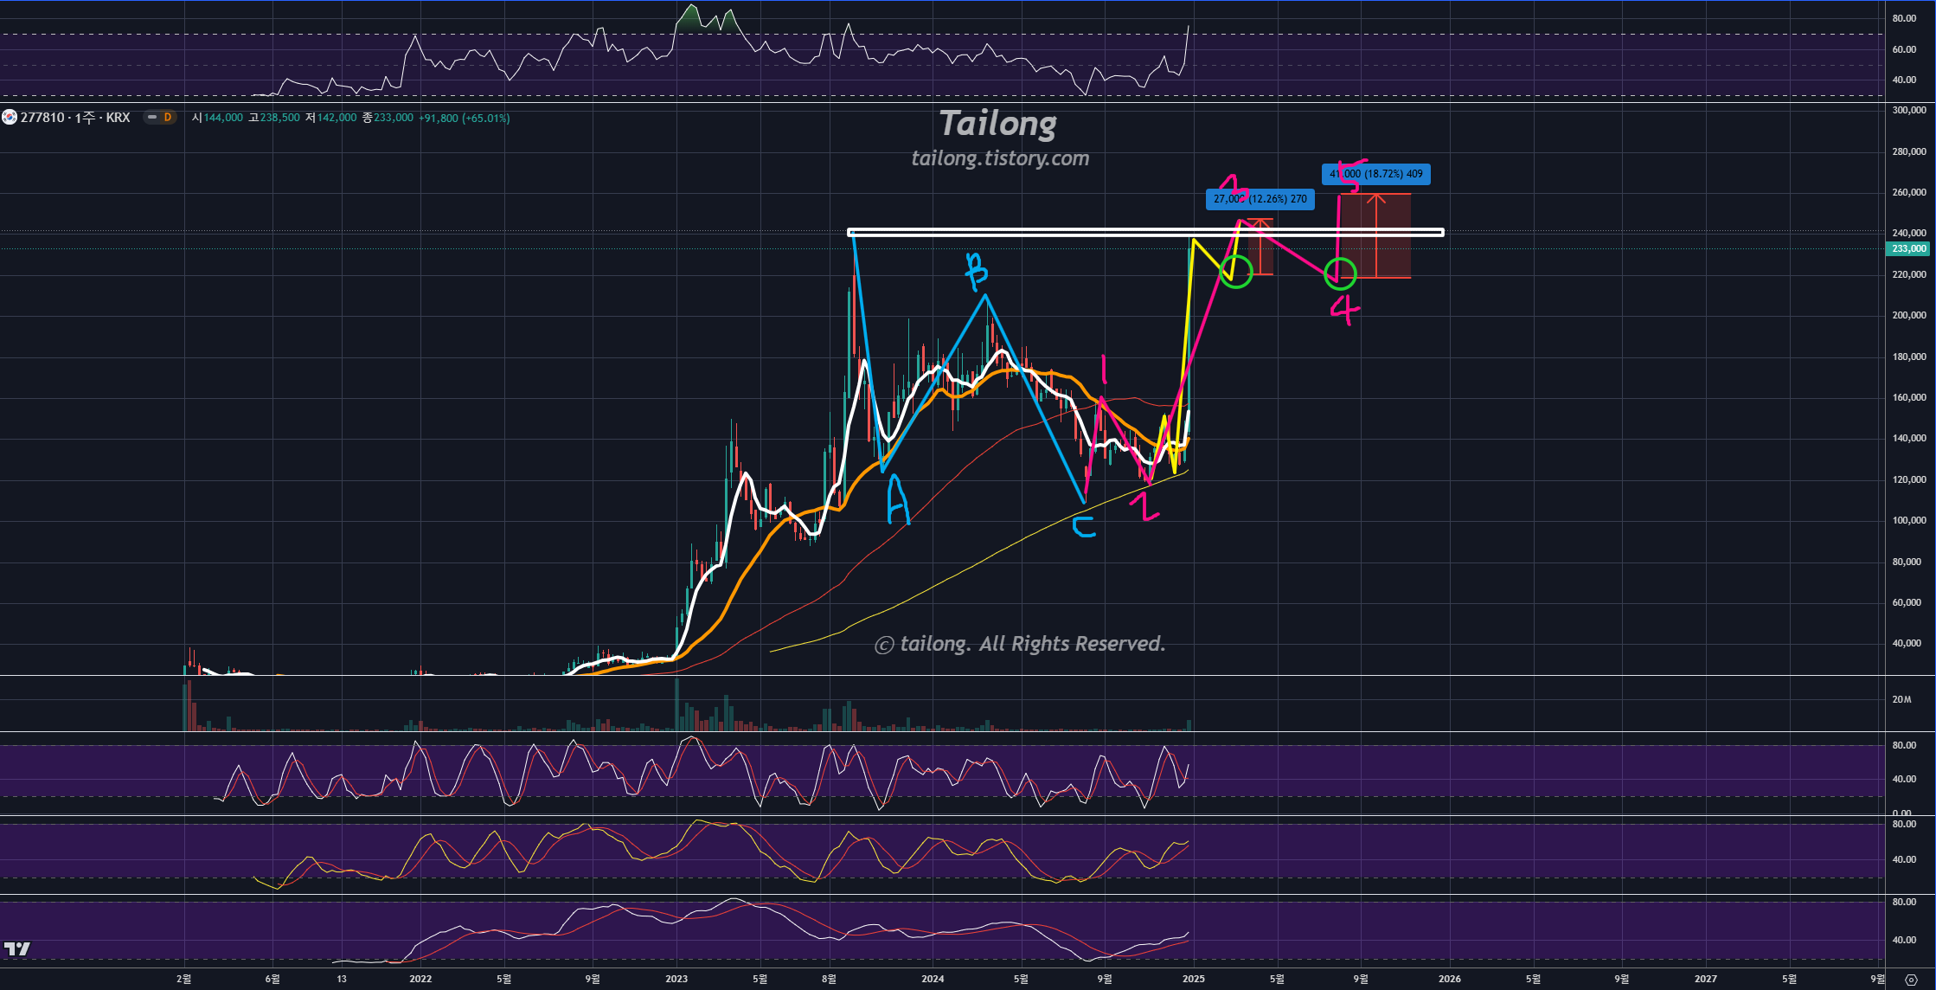Select the blue letter A annotation
1936x990 pixels.
pos(898,500)
